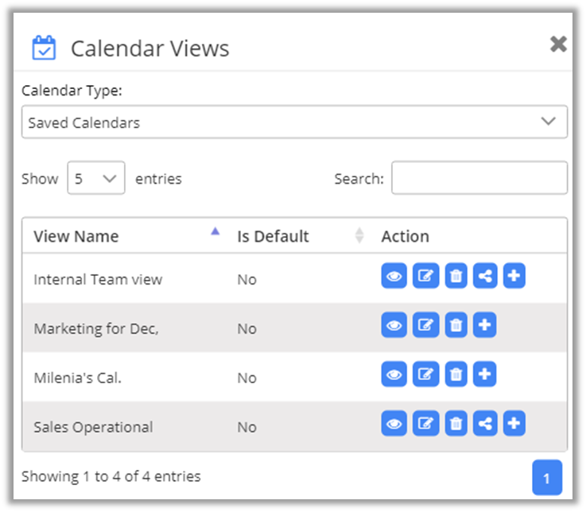
Task: Share the Internal Team view calendar
Action: (x=485, y=277)
